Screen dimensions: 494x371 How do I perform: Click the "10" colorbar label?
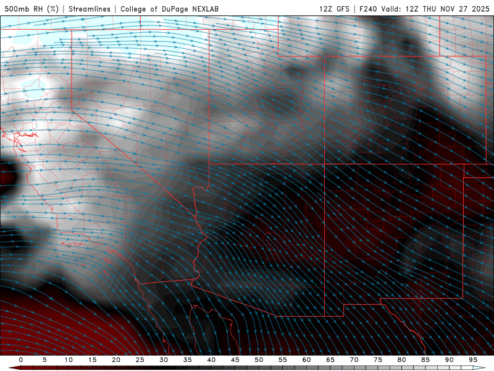click(x=69, y=360)
